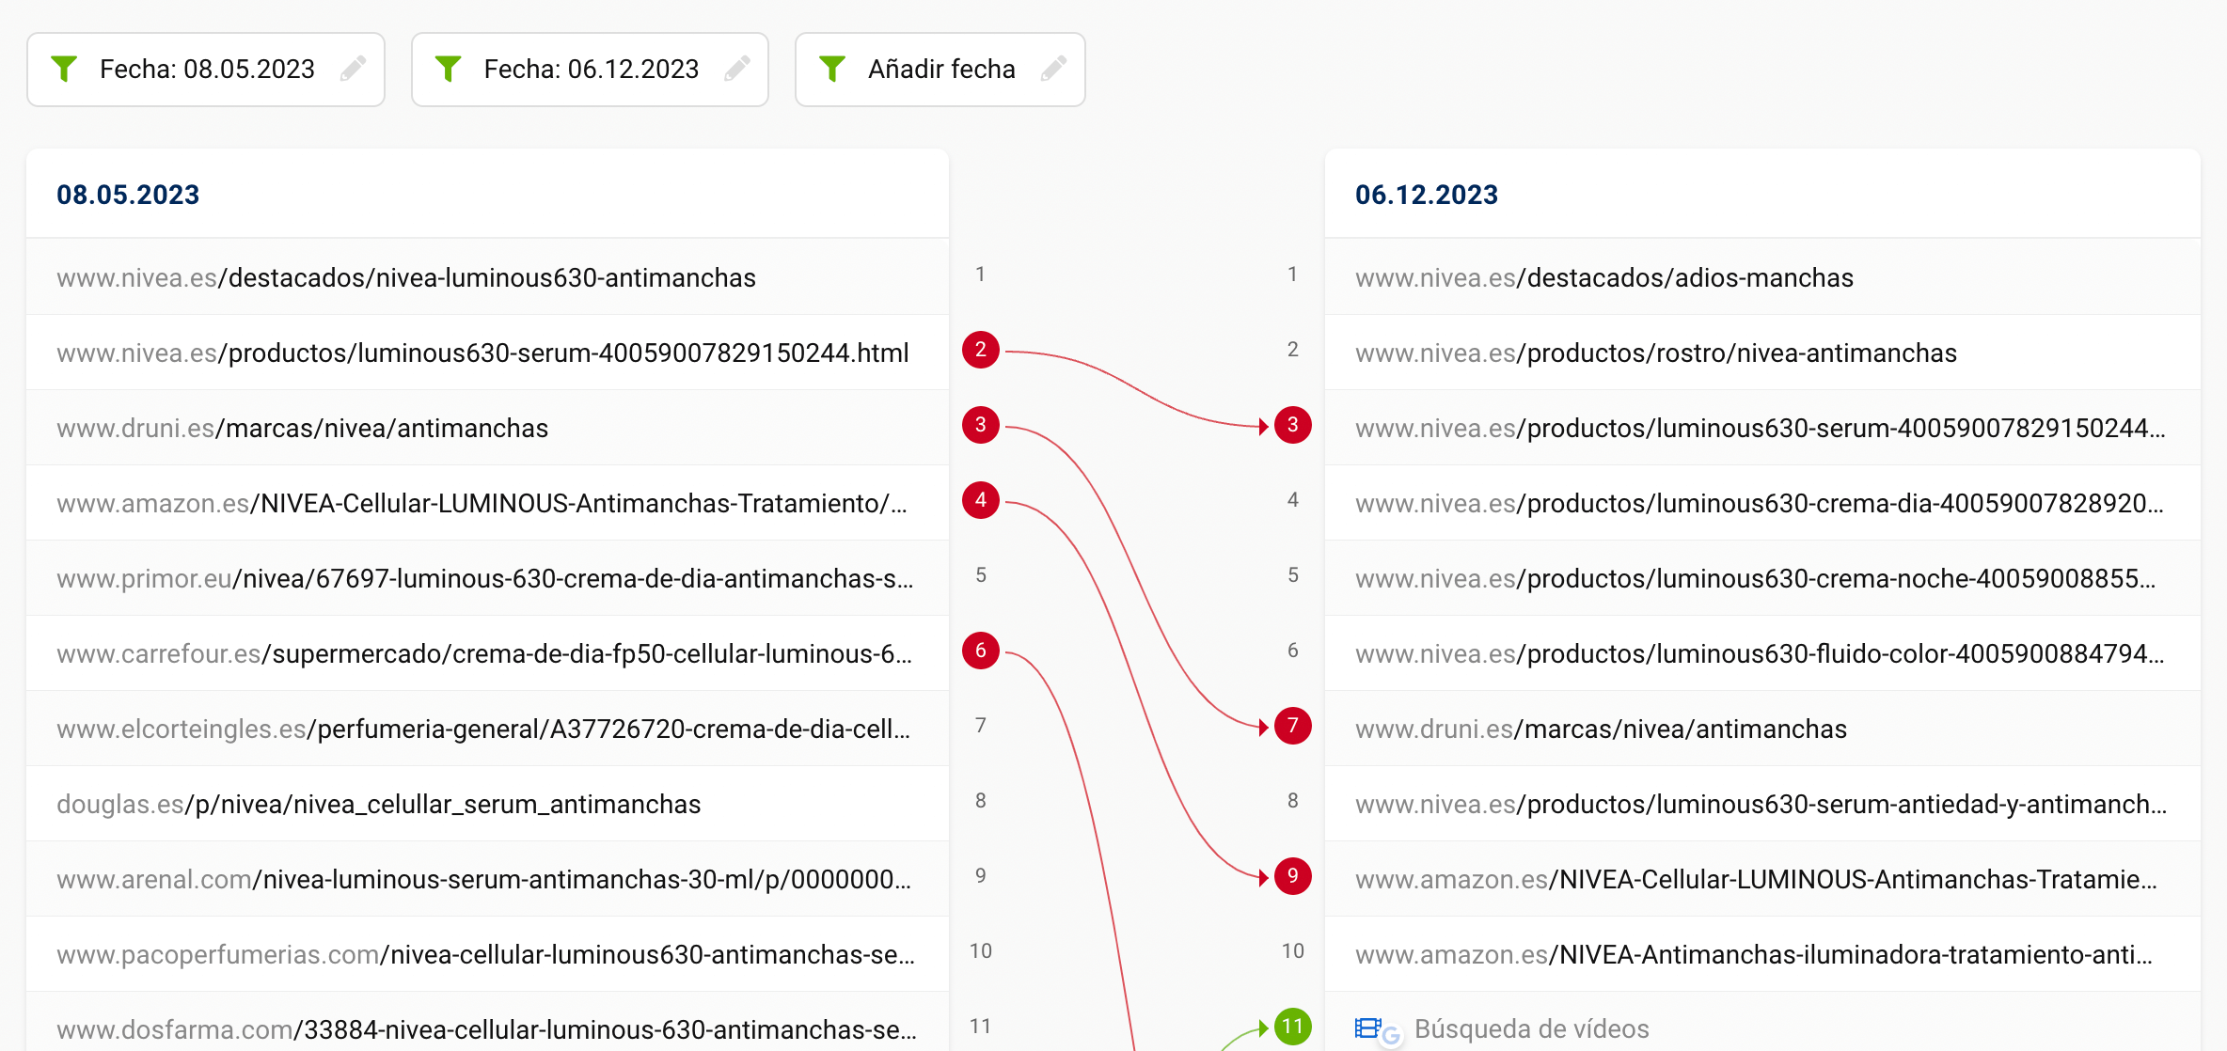
Task: Select red position 4 badge in left column
Action: (981, 500)
